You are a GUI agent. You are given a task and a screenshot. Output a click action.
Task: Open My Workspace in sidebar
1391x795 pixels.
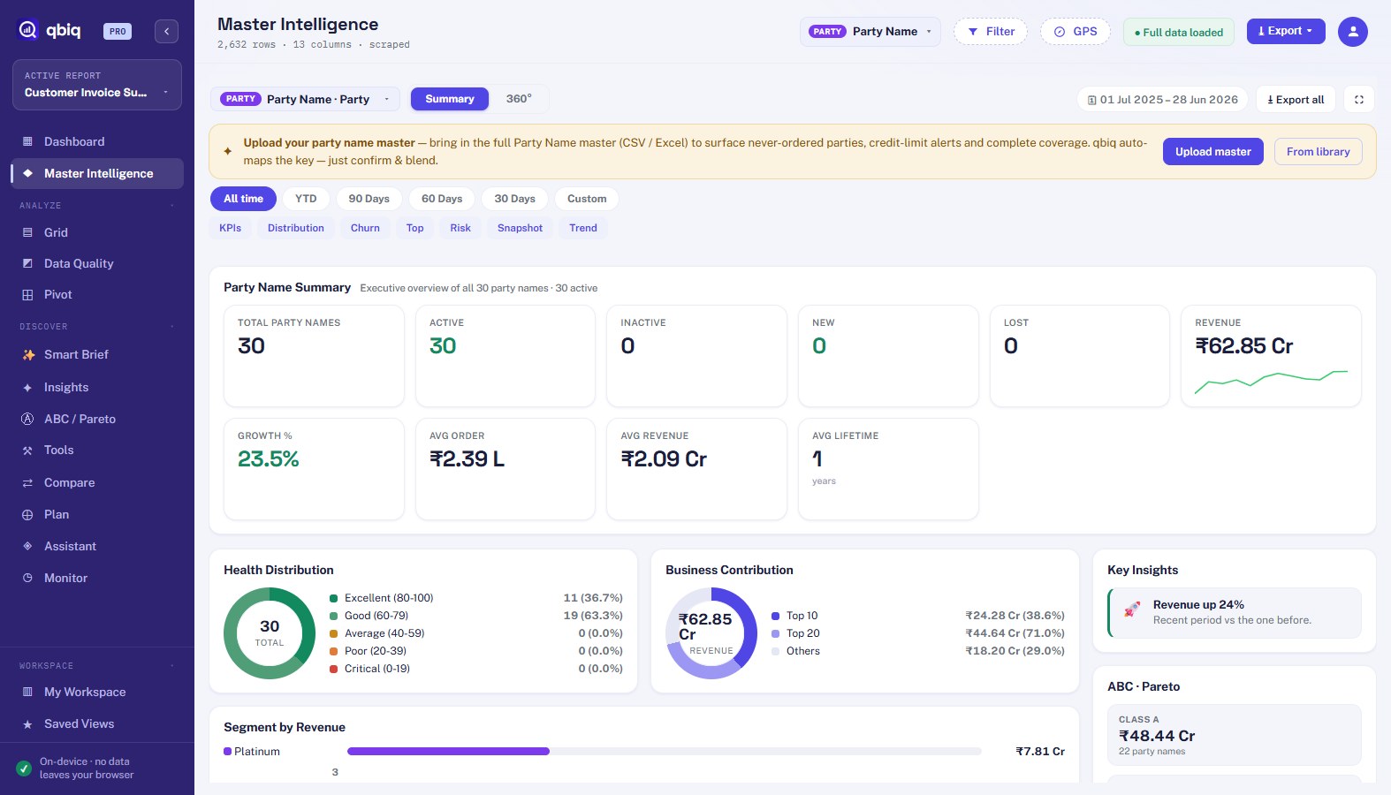pos(97,692)
